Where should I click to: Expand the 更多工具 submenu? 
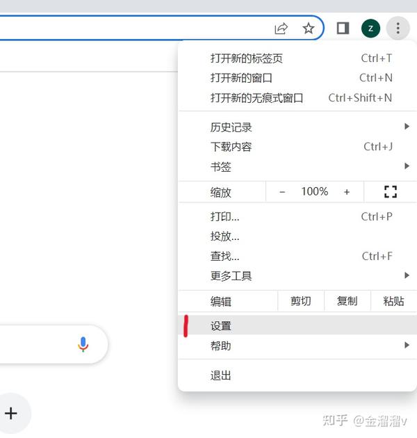297,276
